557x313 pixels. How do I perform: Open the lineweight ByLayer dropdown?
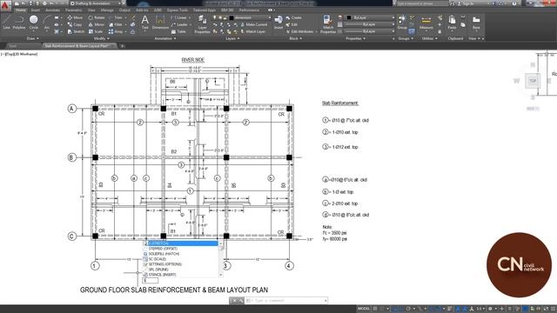coord(370,24)
